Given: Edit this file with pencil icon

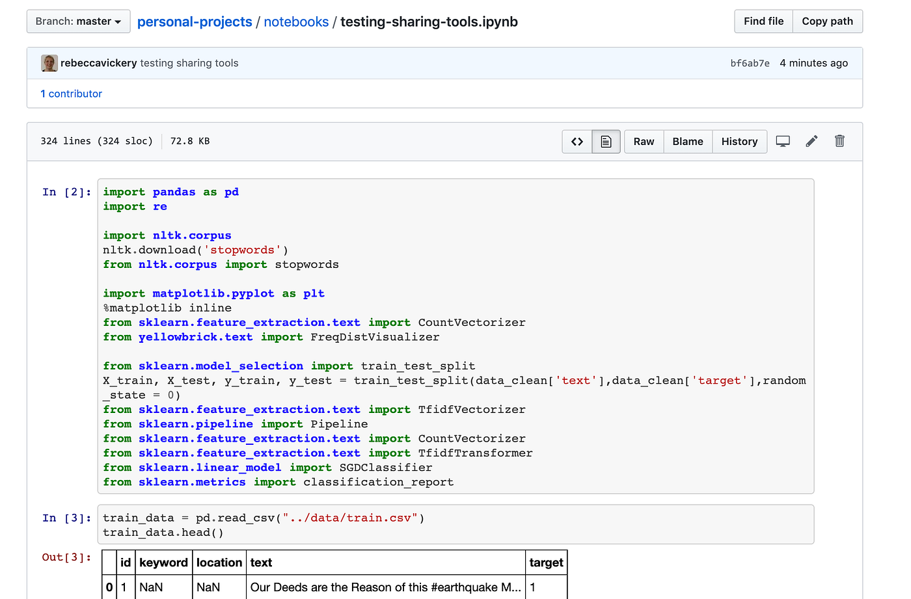Looking at the screenshot, I should click(811, 141).
